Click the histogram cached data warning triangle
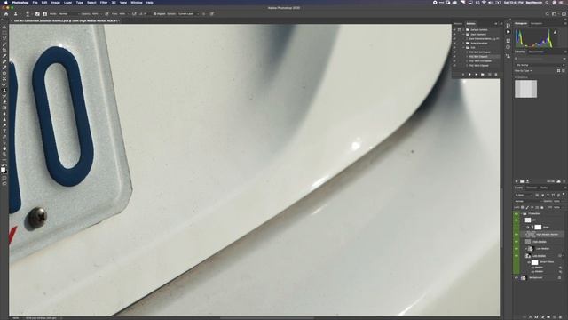The width and height of the screenshot is (568, 320). click(555, 32)
